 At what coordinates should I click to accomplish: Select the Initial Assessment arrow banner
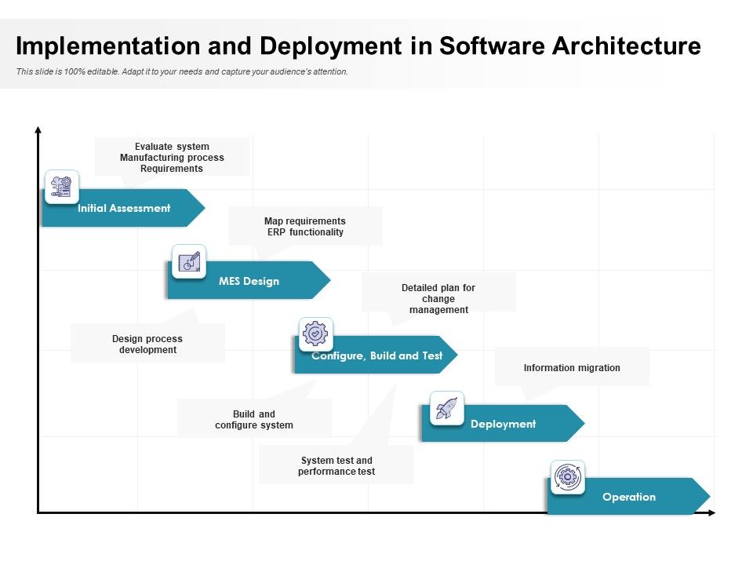point(123,208)
